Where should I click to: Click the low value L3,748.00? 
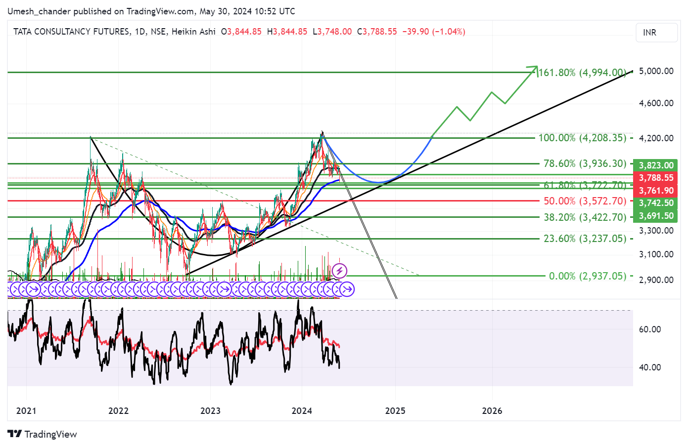[332, 32]
